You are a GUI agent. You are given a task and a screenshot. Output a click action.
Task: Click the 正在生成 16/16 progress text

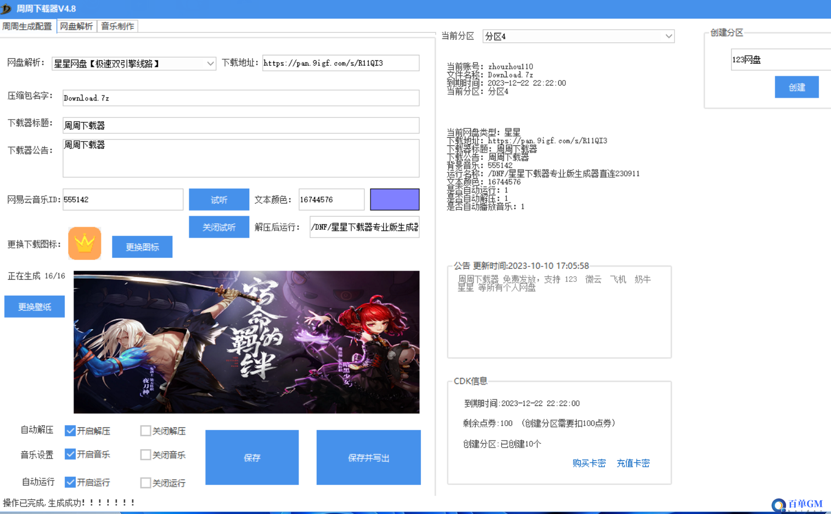click(36, 276)
